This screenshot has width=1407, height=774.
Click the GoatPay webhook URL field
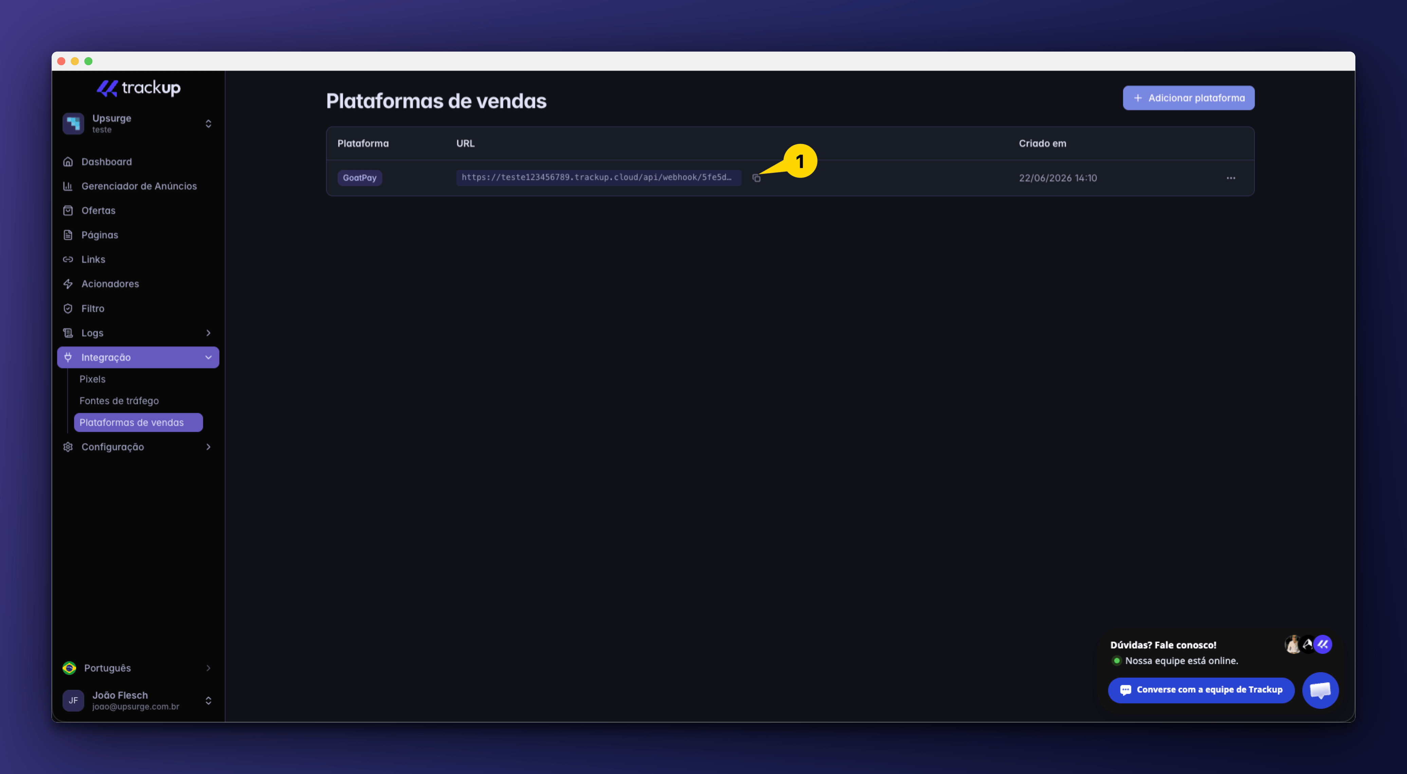point(599,177)
